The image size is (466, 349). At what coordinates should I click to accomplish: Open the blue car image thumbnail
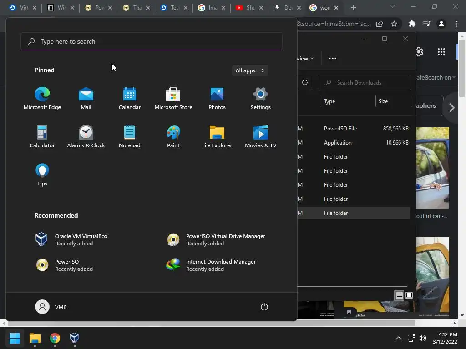[x=433, y=168]
